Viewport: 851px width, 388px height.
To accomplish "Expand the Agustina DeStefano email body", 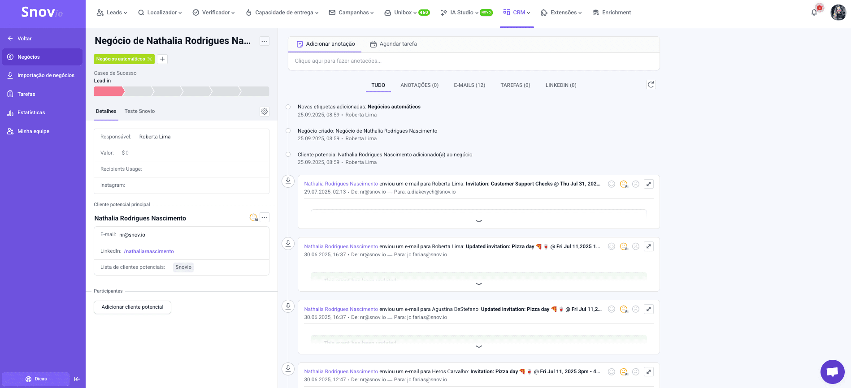I will pos(479,346).
